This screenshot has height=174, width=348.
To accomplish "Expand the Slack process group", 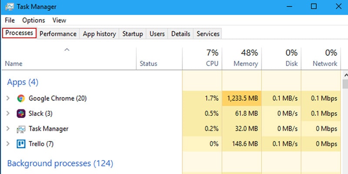I will (8, 114).
